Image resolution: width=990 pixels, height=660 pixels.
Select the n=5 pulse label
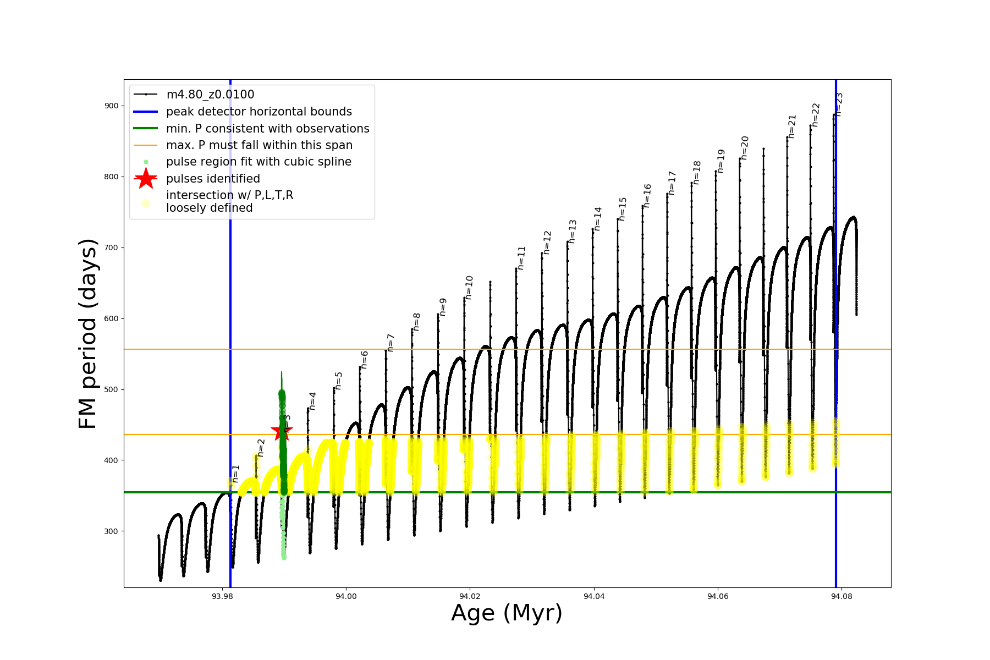pos(338,381)
